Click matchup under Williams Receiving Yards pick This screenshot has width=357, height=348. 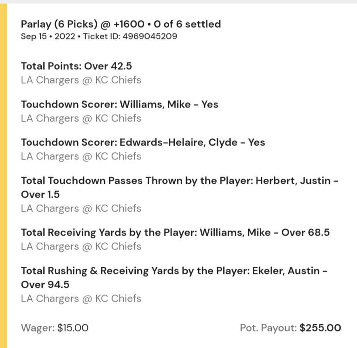pyautogui.click(x=81, y=246)
